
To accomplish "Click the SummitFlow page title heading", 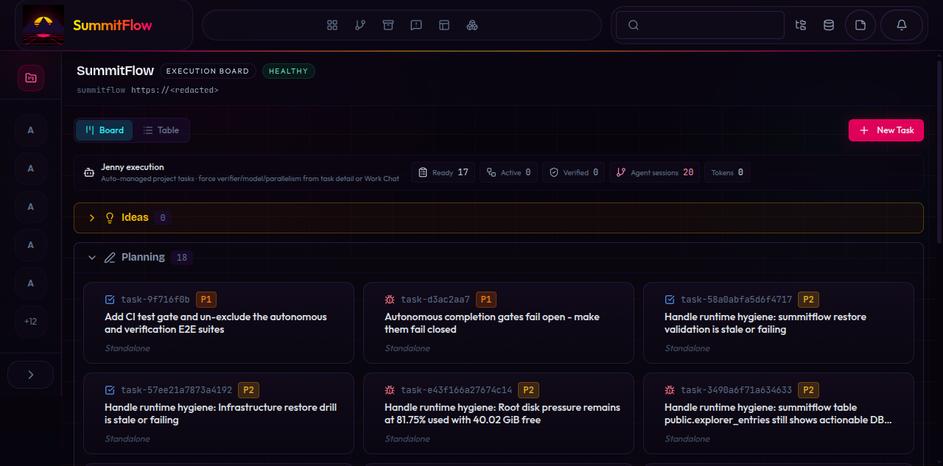I will coord(115,71).
